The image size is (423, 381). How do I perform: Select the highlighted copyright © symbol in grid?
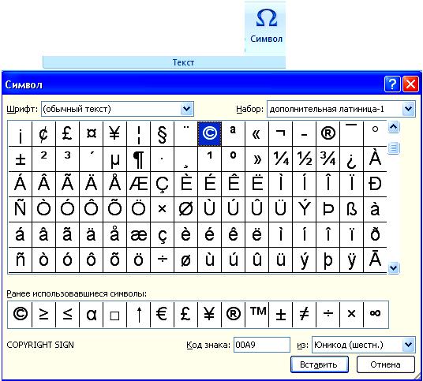(210, 134)
